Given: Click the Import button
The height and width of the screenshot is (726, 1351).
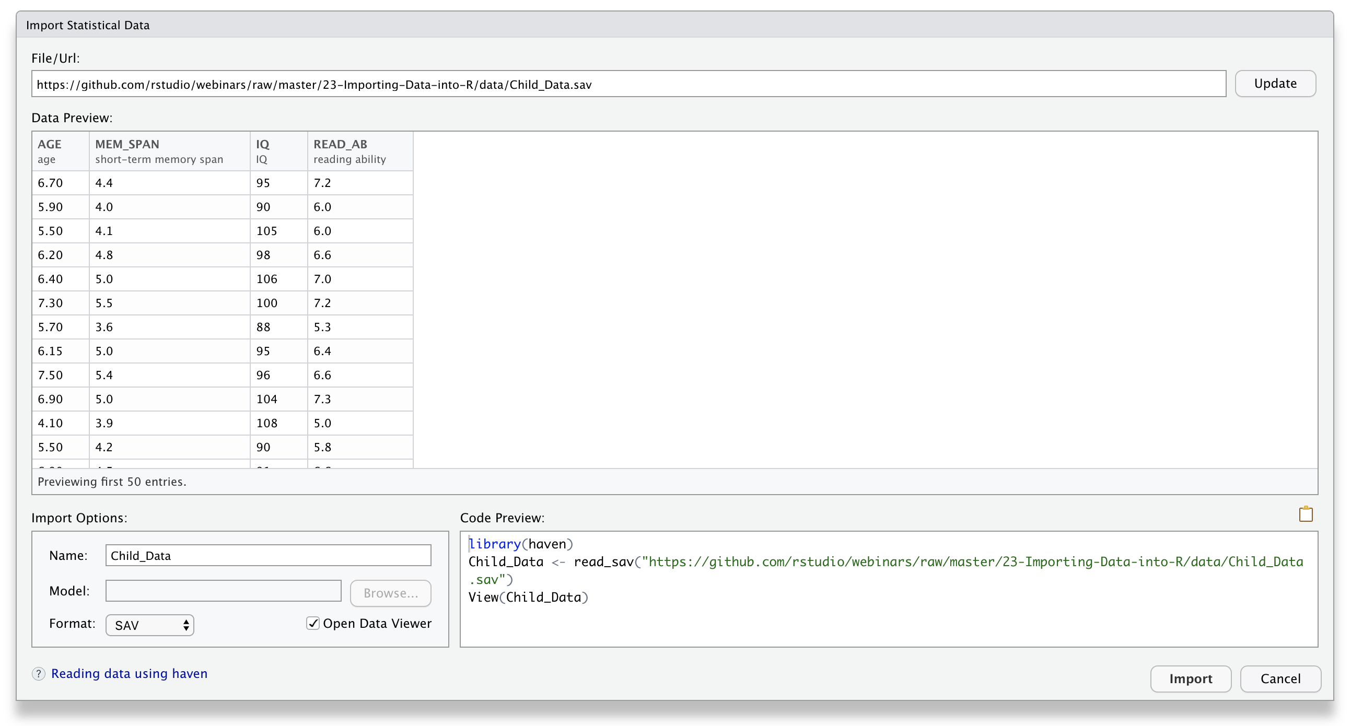Looking at the screenshot, I should tap(1191, 679).
